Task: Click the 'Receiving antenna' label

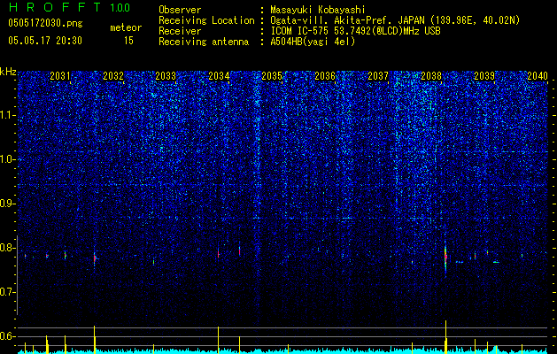Action: (204, 42)
